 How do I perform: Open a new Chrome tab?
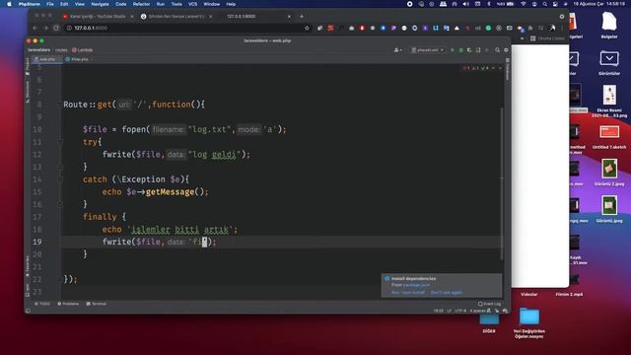pyautogui.click(x=302, y=17)
